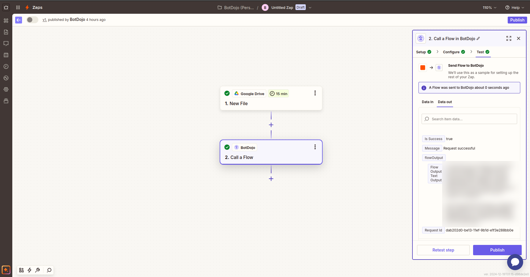
Task: Click the Draft status badge
Action: 300,7
